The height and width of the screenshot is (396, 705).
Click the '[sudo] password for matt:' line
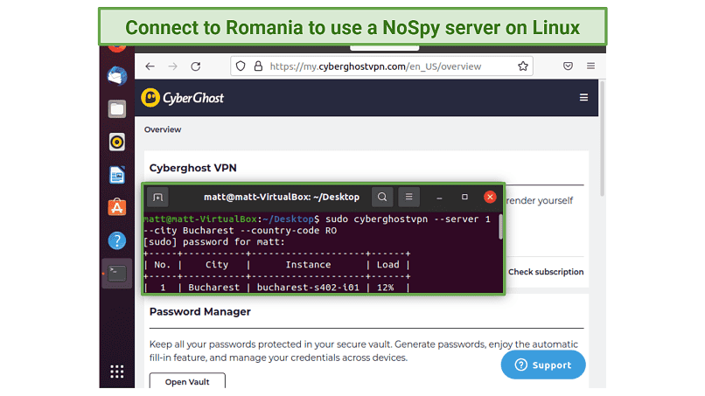coord(214,242)
